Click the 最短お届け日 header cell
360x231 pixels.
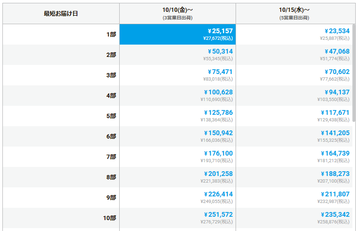(61, 13)
